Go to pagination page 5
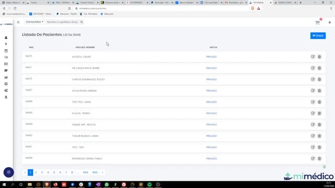 (x=54, y=172)
